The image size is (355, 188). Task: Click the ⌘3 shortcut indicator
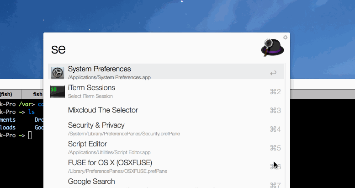[x=275, y=110]
